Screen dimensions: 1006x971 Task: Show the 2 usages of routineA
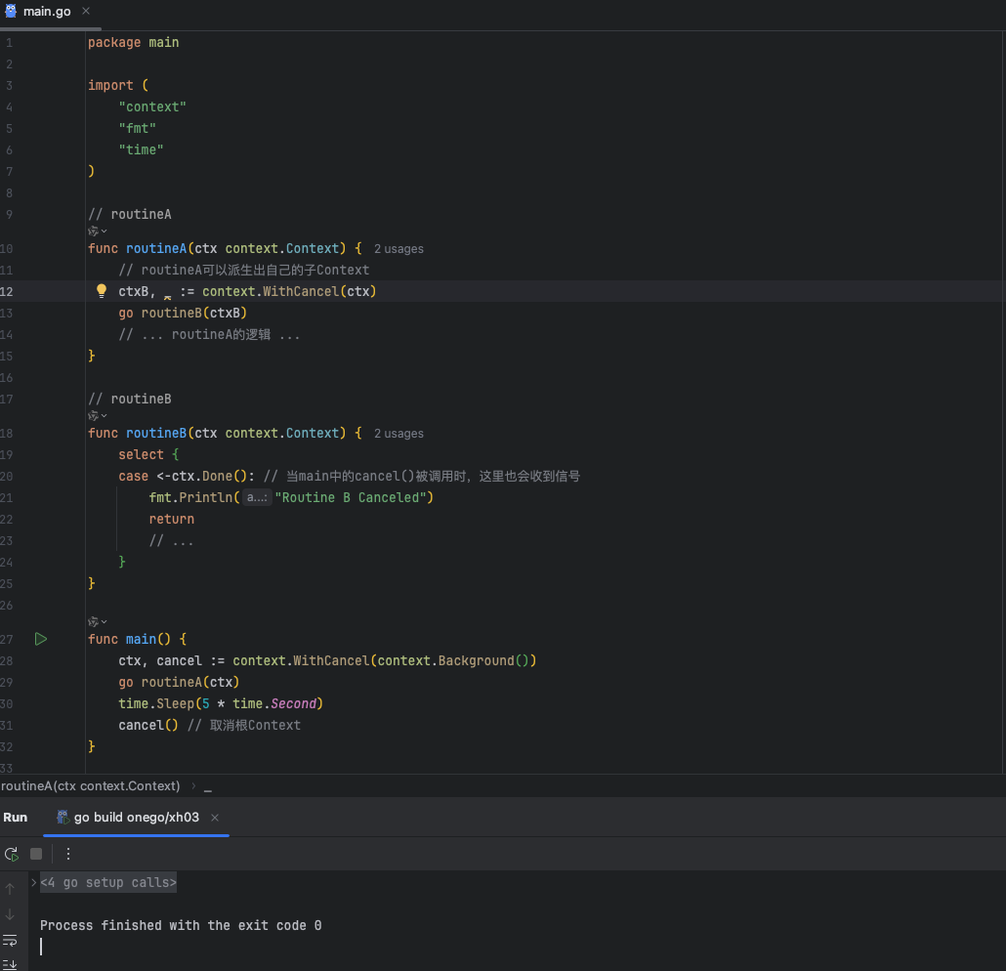[x=398, y=249]
